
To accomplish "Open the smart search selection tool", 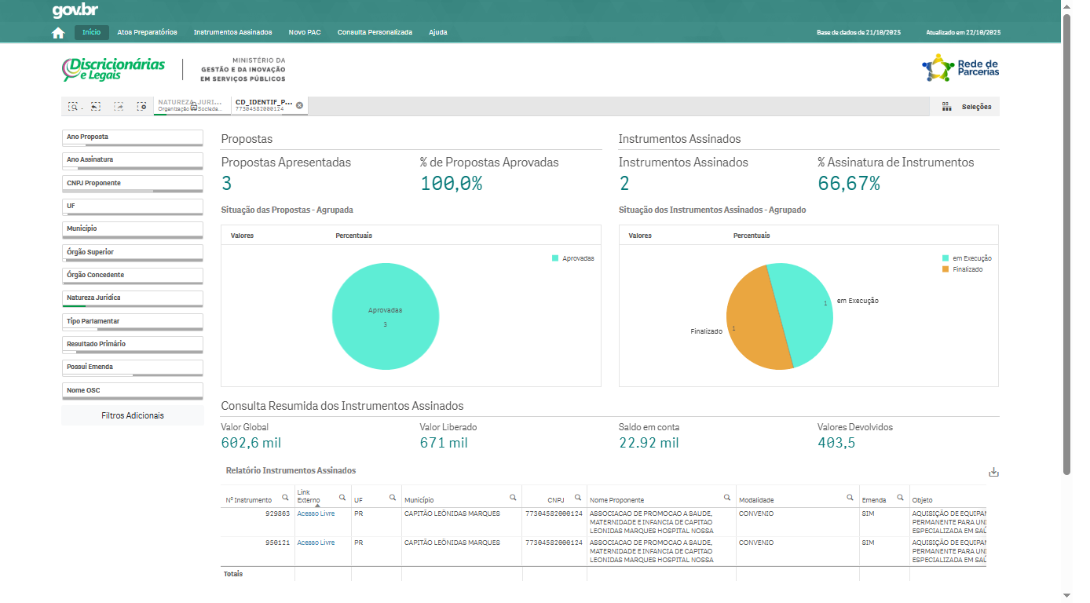I will [73, 106].
